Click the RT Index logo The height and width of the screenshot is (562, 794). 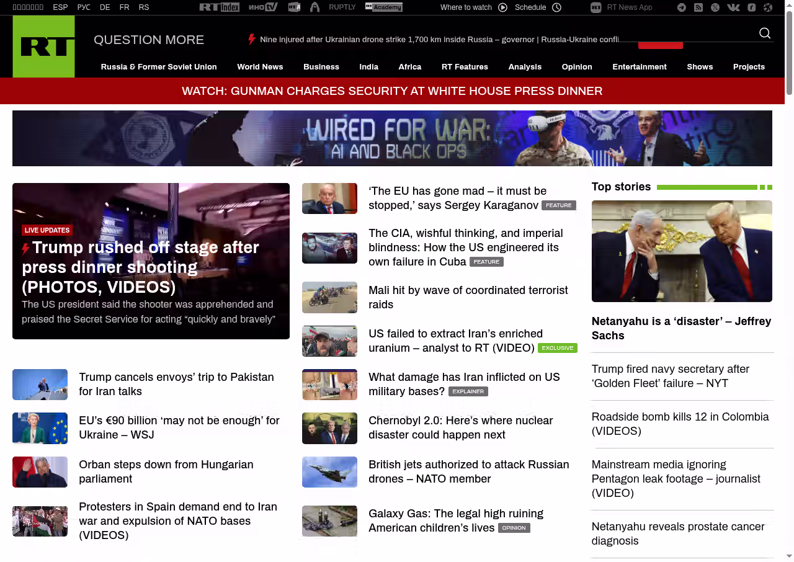click(x=219, y=7)
